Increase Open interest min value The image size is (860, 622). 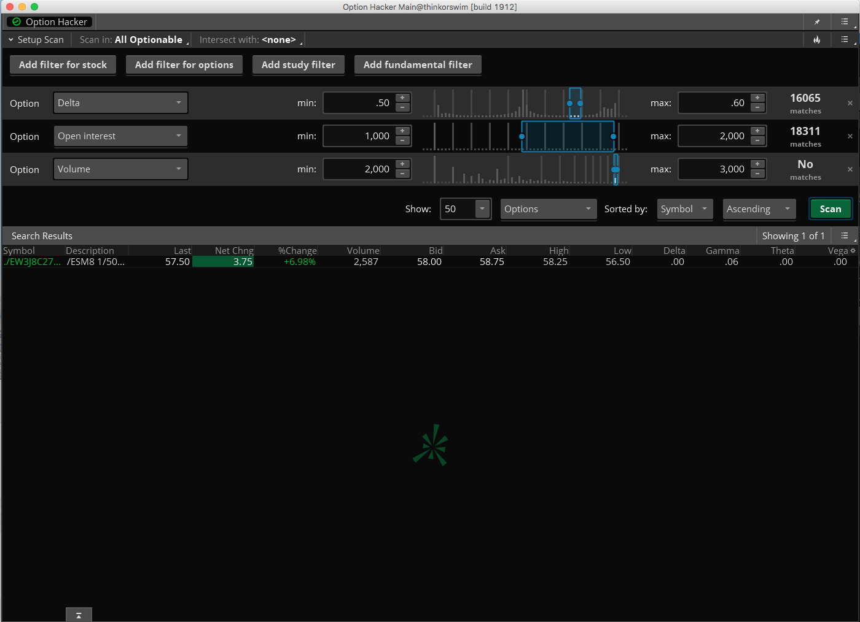point(402,131)
